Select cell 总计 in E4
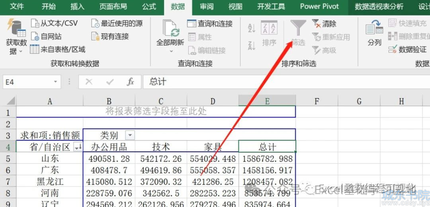The image size is (430, 207). (267, 147)
